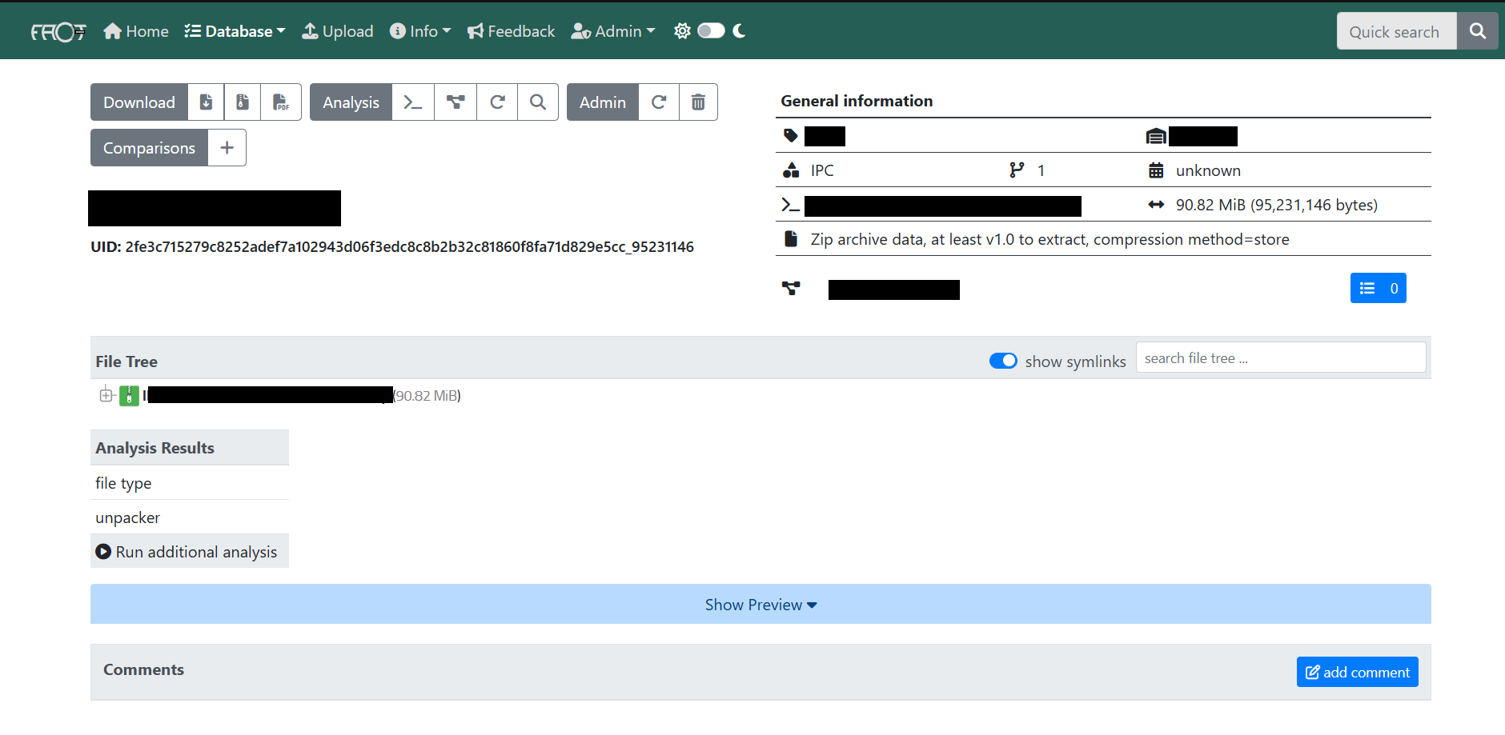Click the 'Zip archive data' file type text
The width and height of the screenshot is (1505, 735).
click(1049, 239)
